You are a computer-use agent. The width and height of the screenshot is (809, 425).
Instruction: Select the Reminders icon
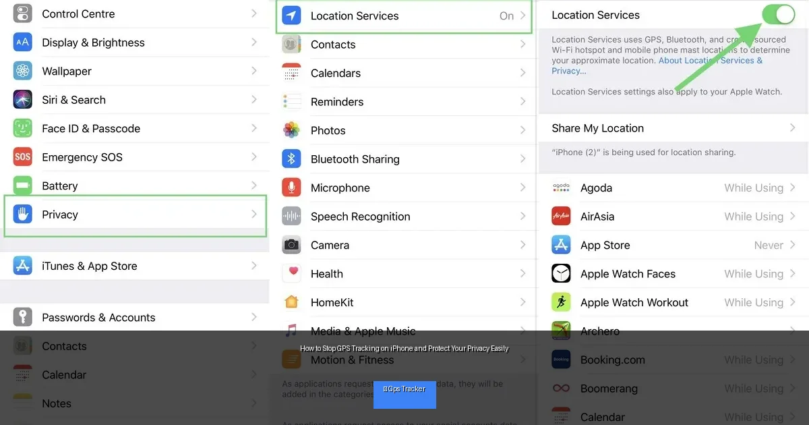[291, 102]
